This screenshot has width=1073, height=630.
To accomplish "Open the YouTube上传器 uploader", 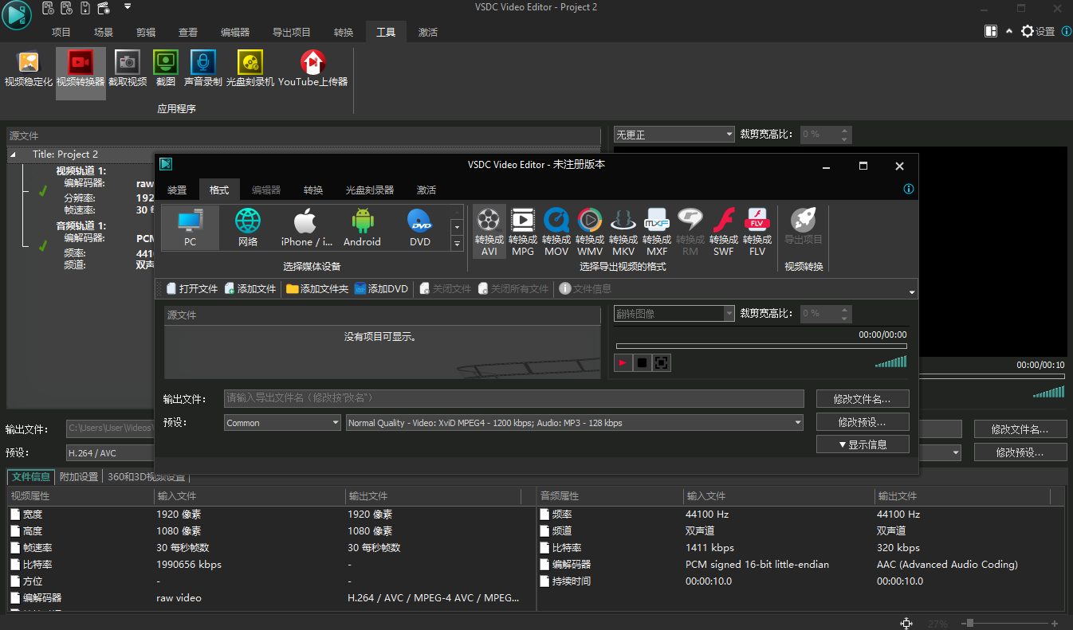I will pyautogui.click(x=312, y=69).
